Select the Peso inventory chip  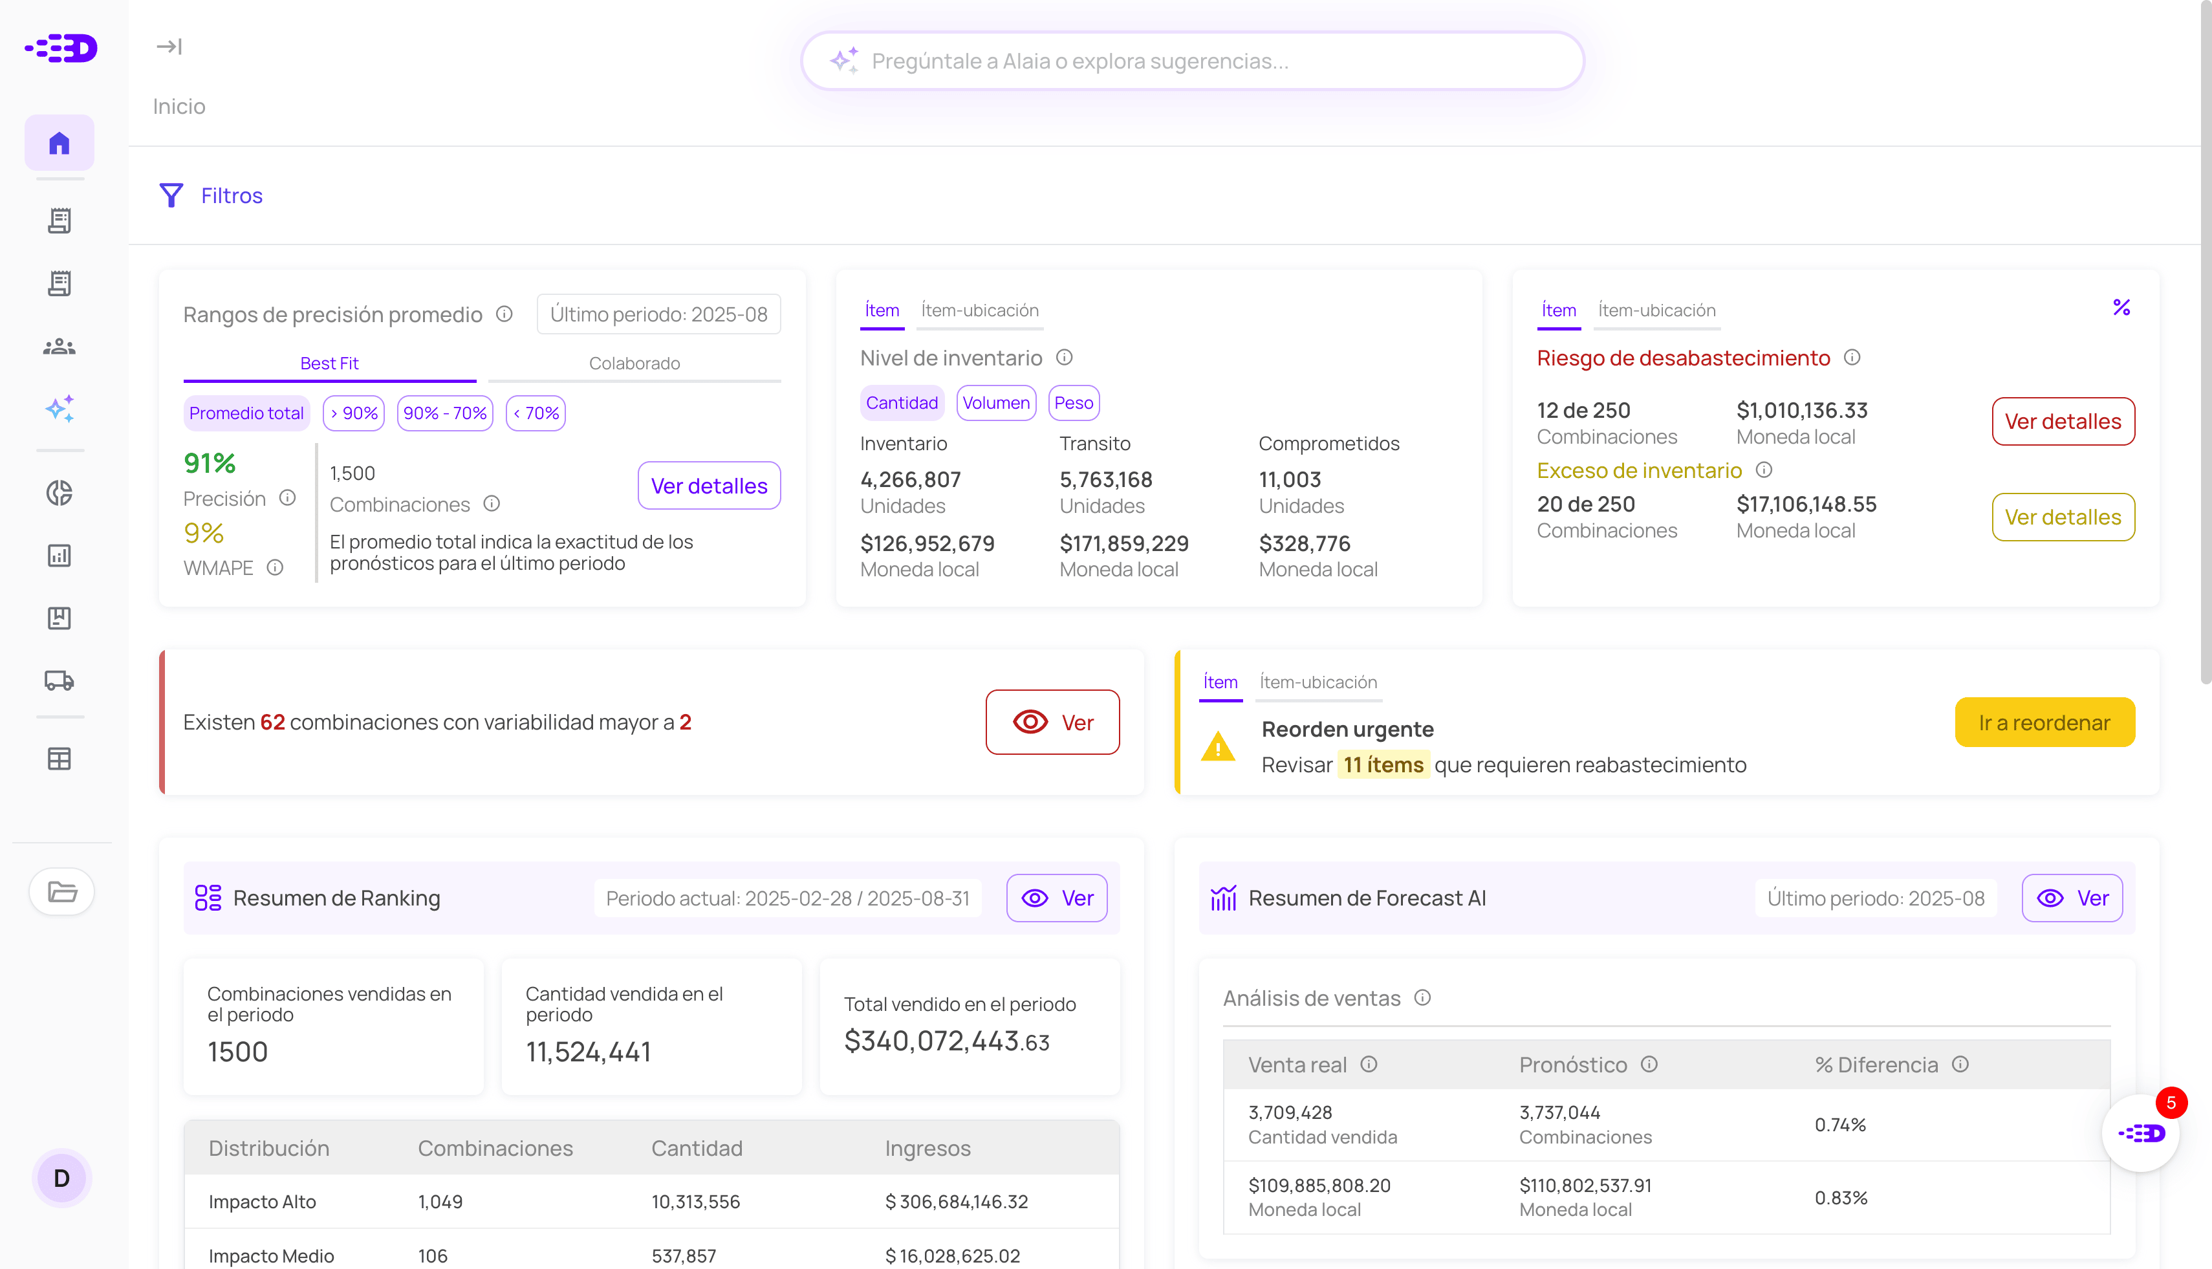[x=1073, y=403]
